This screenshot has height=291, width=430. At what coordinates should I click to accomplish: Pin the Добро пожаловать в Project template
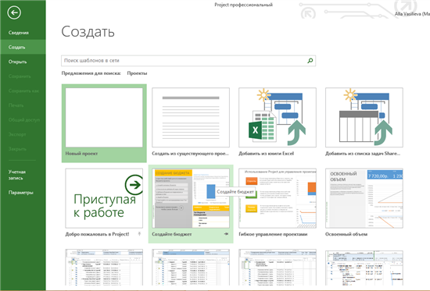(139, 234)
